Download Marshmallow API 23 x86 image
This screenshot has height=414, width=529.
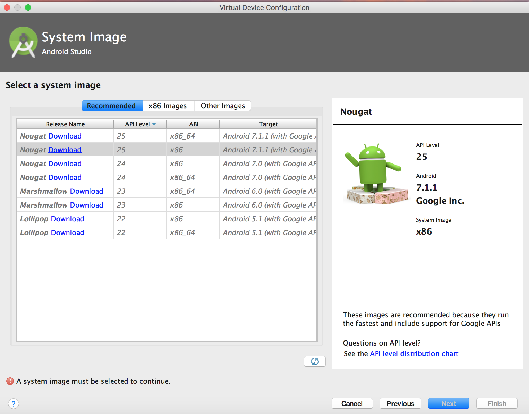pos(87,205)
